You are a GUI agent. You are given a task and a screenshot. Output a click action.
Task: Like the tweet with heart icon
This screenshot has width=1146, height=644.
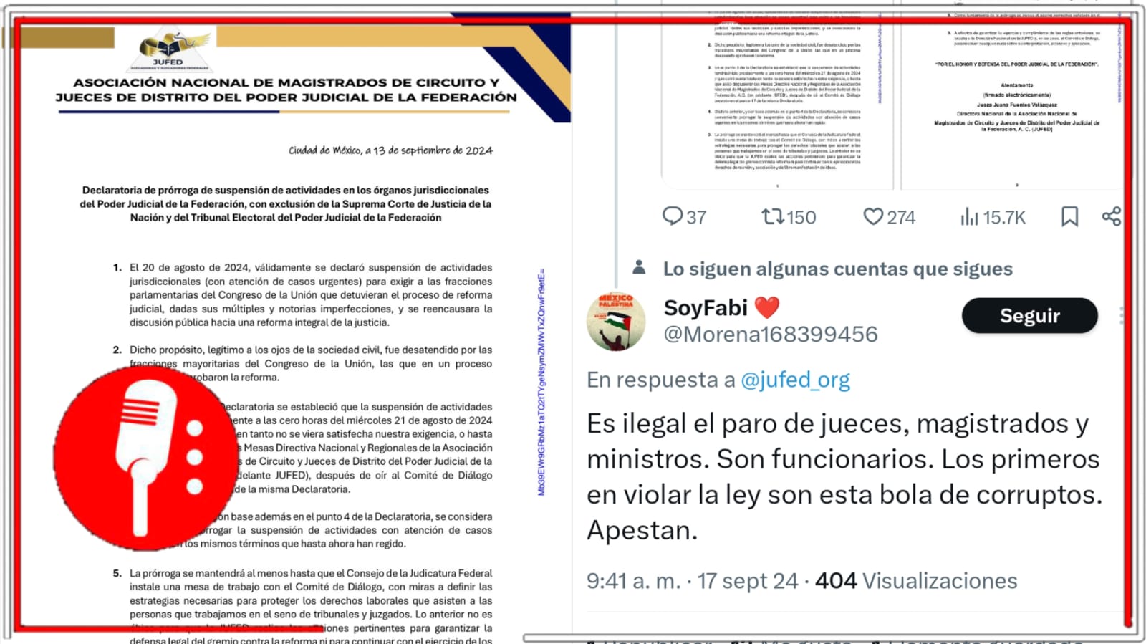[872, 216]
